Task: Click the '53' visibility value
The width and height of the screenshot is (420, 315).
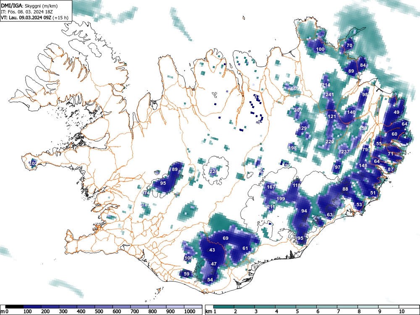Action: coord(359,205)
